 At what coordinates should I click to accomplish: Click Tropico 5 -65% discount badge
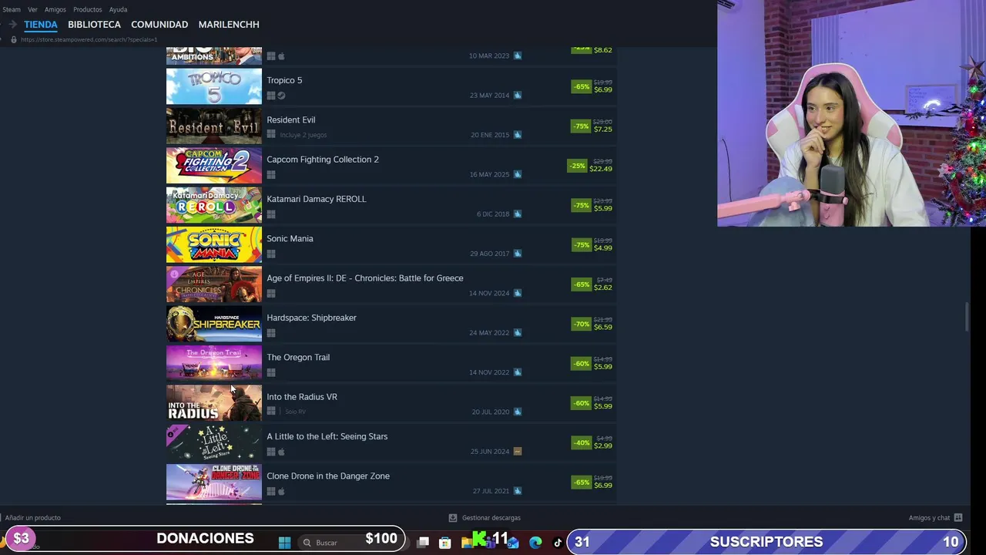coord(581,86)
